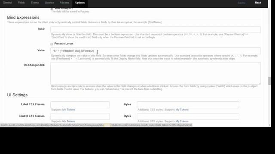The image size is (275, 154).
Task: Enable the Preserve Layout checkbox
Action: [52, 44]
